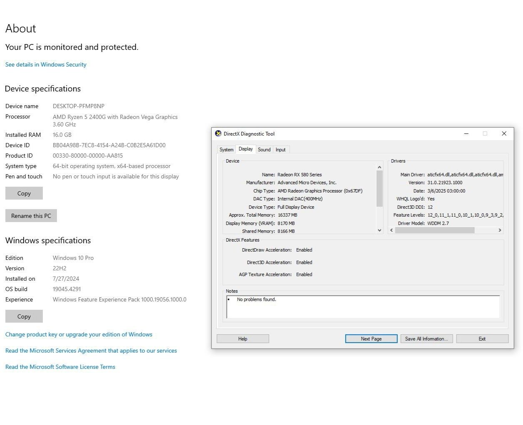
Task: Click the Device ID value BB04A98B
Action: [109, 145]
